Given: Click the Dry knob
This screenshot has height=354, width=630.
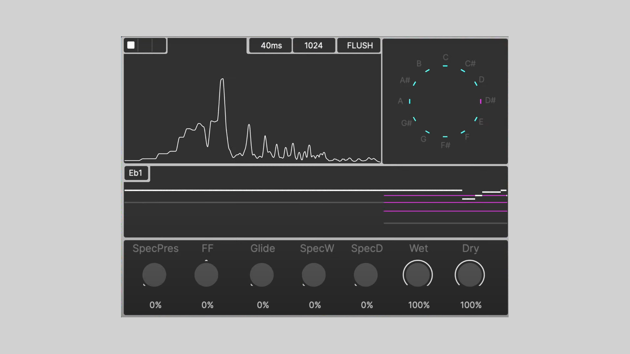Looking at the screenshot, I should 470,275.
